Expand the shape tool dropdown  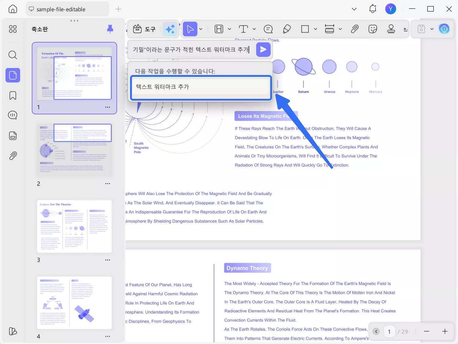tap(316, 29)
